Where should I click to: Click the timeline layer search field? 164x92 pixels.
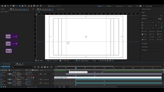pyautogui.click(x=22, y=67)
